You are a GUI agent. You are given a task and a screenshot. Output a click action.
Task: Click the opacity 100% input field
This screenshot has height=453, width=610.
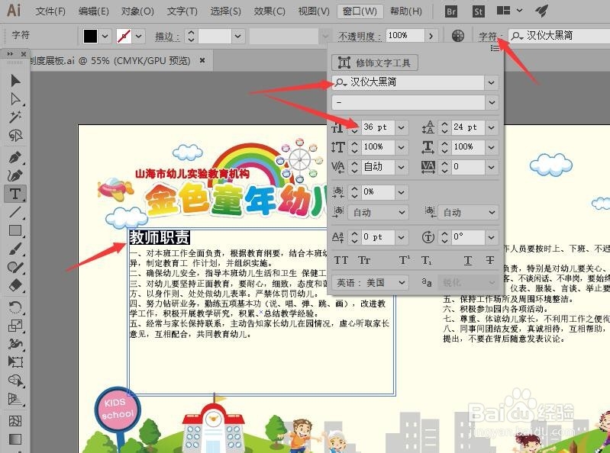point(405,36)
